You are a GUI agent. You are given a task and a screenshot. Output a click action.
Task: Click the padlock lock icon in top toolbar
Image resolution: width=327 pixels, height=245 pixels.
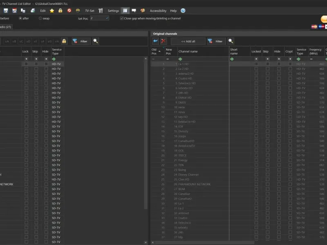click(x=60, y=11)
